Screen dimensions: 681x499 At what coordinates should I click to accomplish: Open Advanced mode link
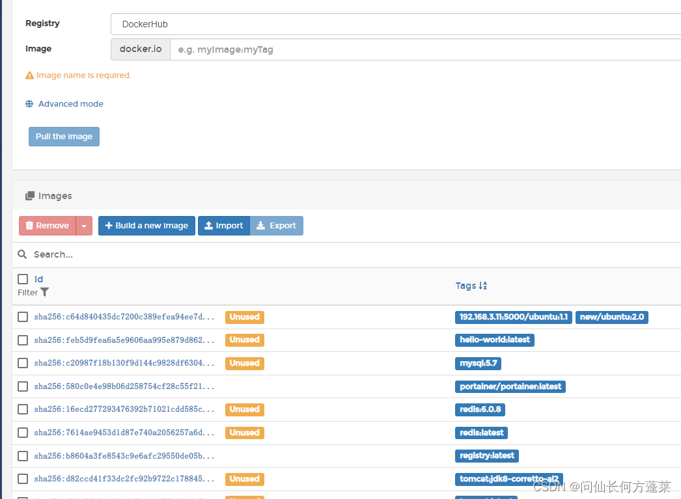tap(71, 103)
